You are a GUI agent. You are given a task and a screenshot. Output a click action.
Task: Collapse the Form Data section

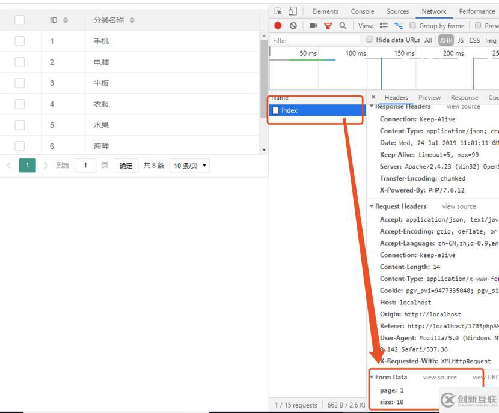[372, 378]
